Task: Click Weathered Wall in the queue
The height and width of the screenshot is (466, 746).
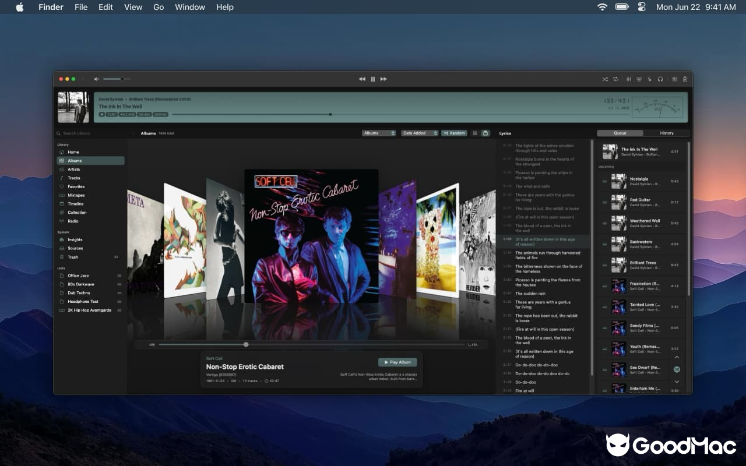Action: click(x=641, y=223)
